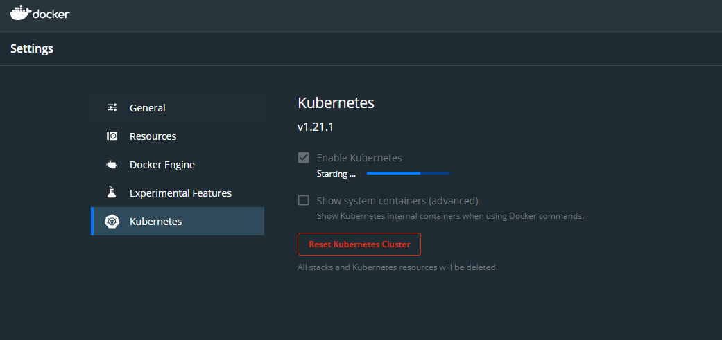Toggle the Enable Kubernetes checkbox
Viewport: 722px width, 340px height.
point(304,158)
